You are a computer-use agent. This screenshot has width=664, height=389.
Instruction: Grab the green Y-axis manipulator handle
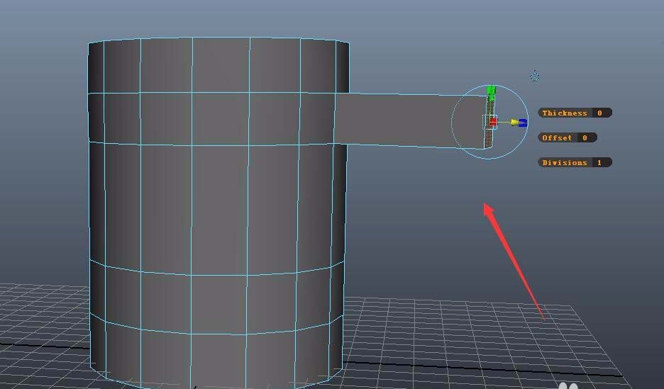coord(491,90)
